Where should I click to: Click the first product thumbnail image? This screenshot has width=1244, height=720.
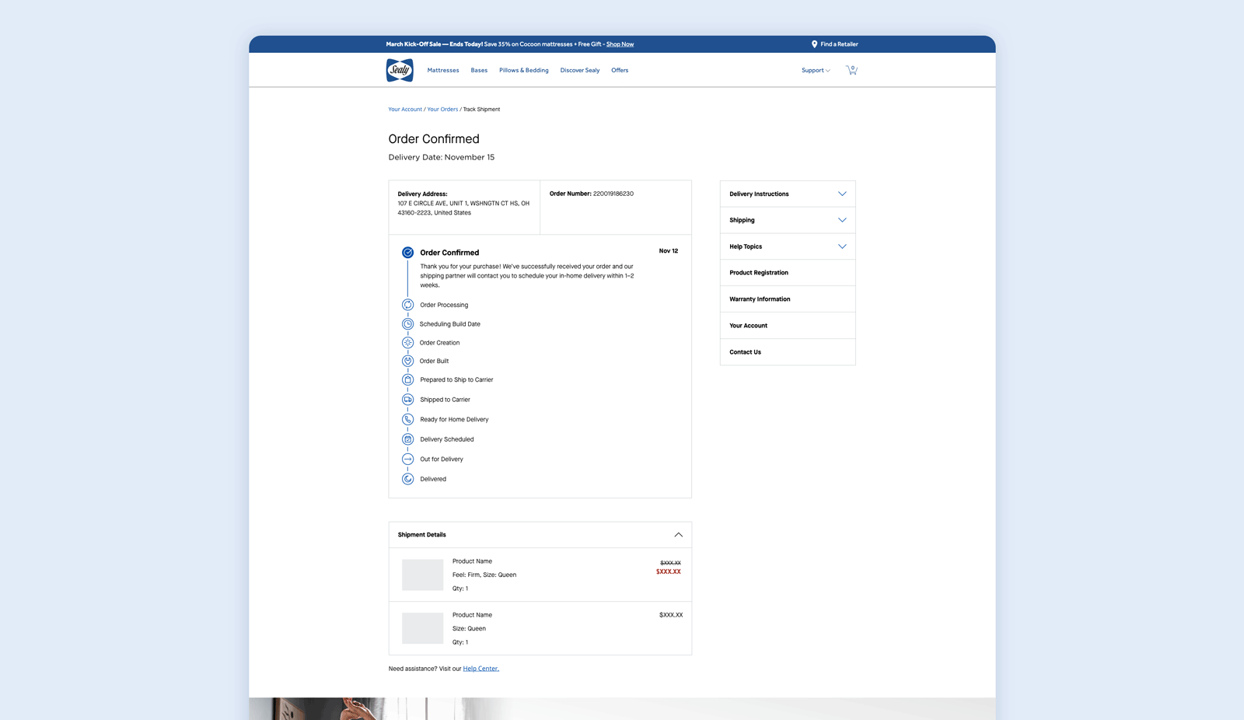(422, 575)
